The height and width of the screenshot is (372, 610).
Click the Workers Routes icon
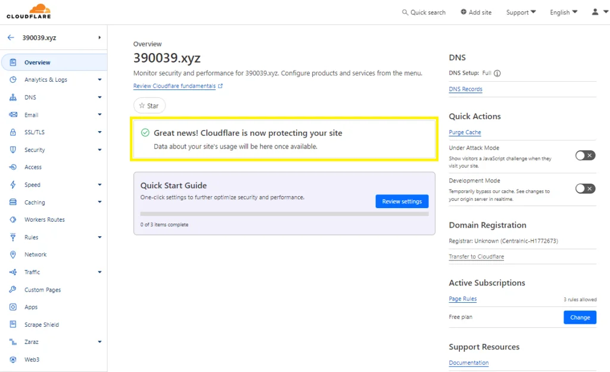coord(13,219)
